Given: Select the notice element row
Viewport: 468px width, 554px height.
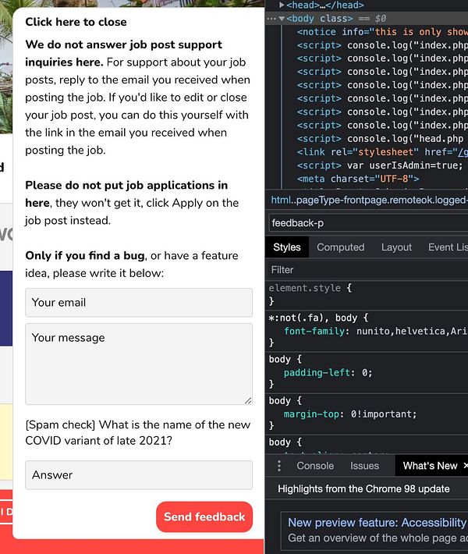Looking at the screenshot, I should [374, 32].
